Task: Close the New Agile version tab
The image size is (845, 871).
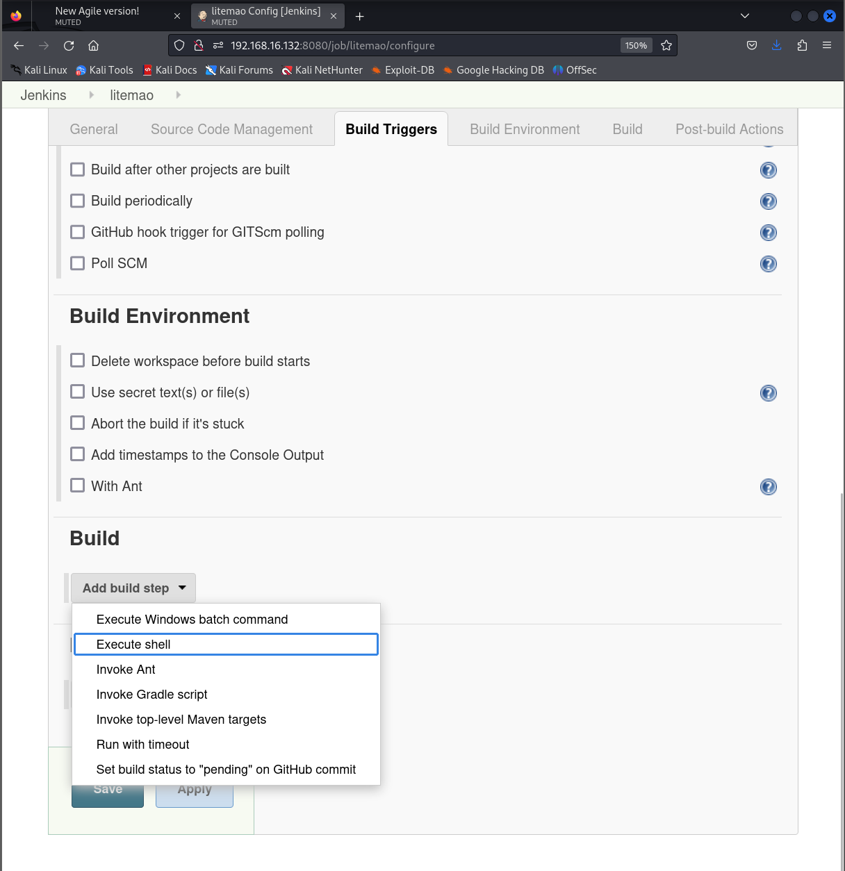Action: pos(177,16)
